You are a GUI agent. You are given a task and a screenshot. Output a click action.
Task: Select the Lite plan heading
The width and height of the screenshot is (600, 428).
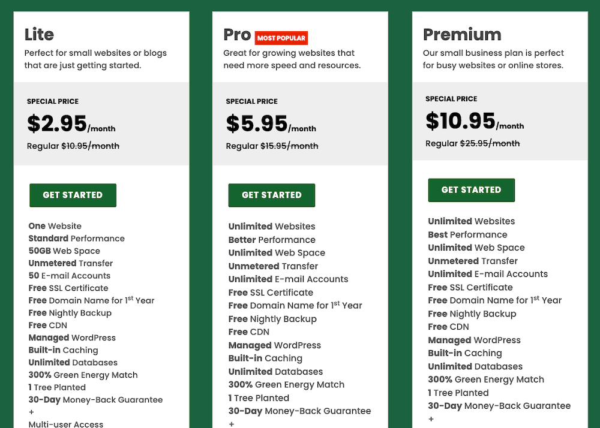click(38, 35)
